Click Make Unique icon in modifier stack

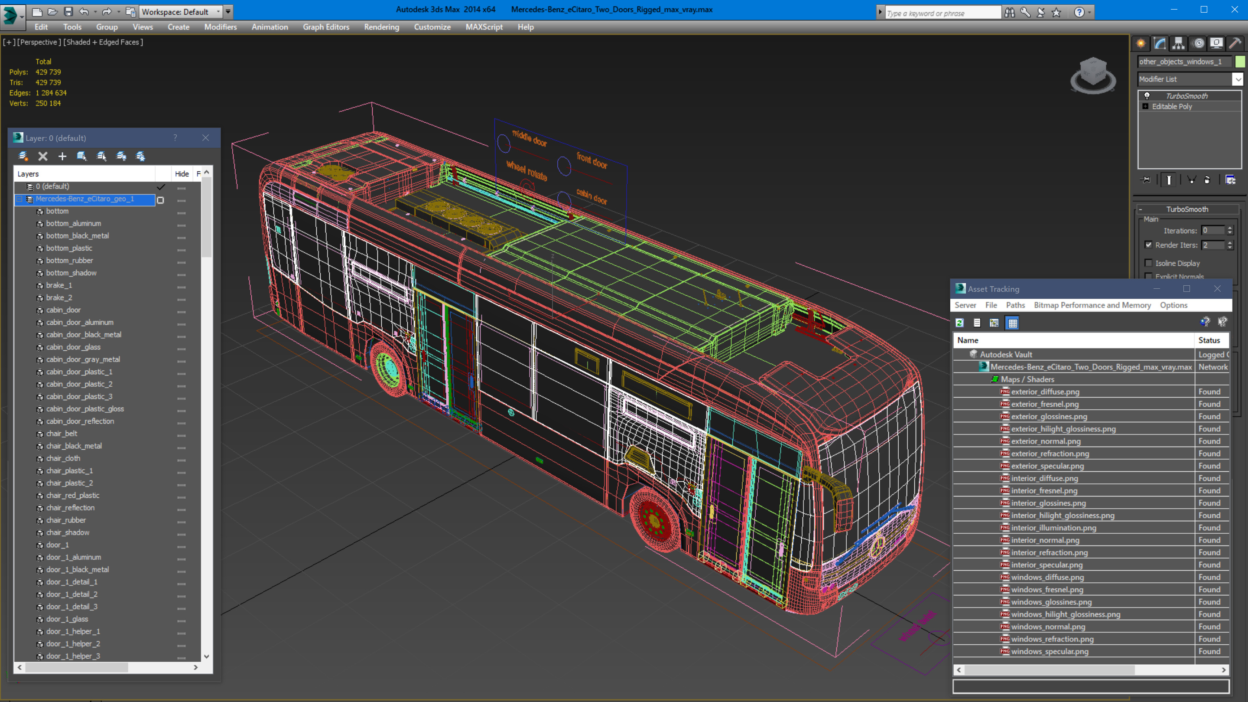pos(1191,180)
